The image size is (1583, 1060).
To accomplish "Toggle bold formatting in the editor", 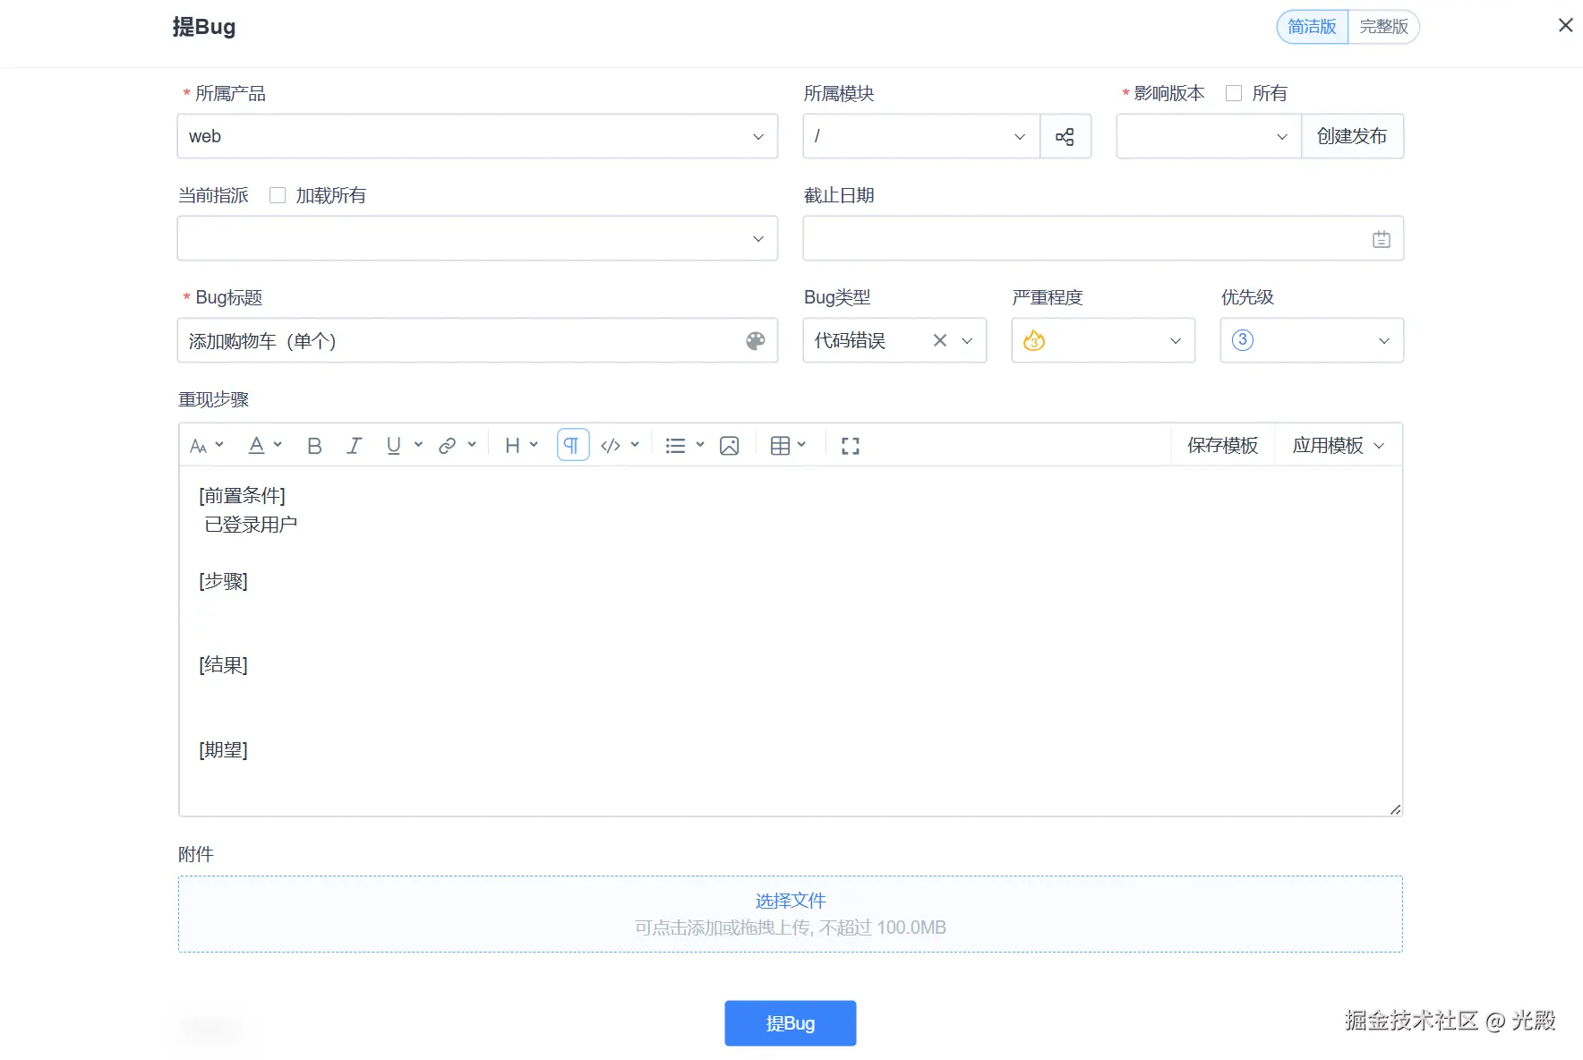I will [x=314, y=446].
